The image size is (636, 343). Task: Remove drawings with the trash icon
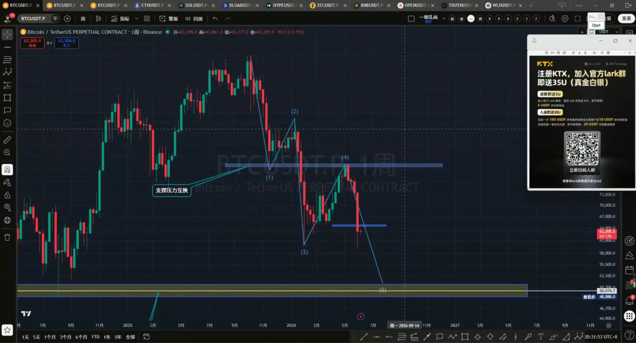coord(7,237)
